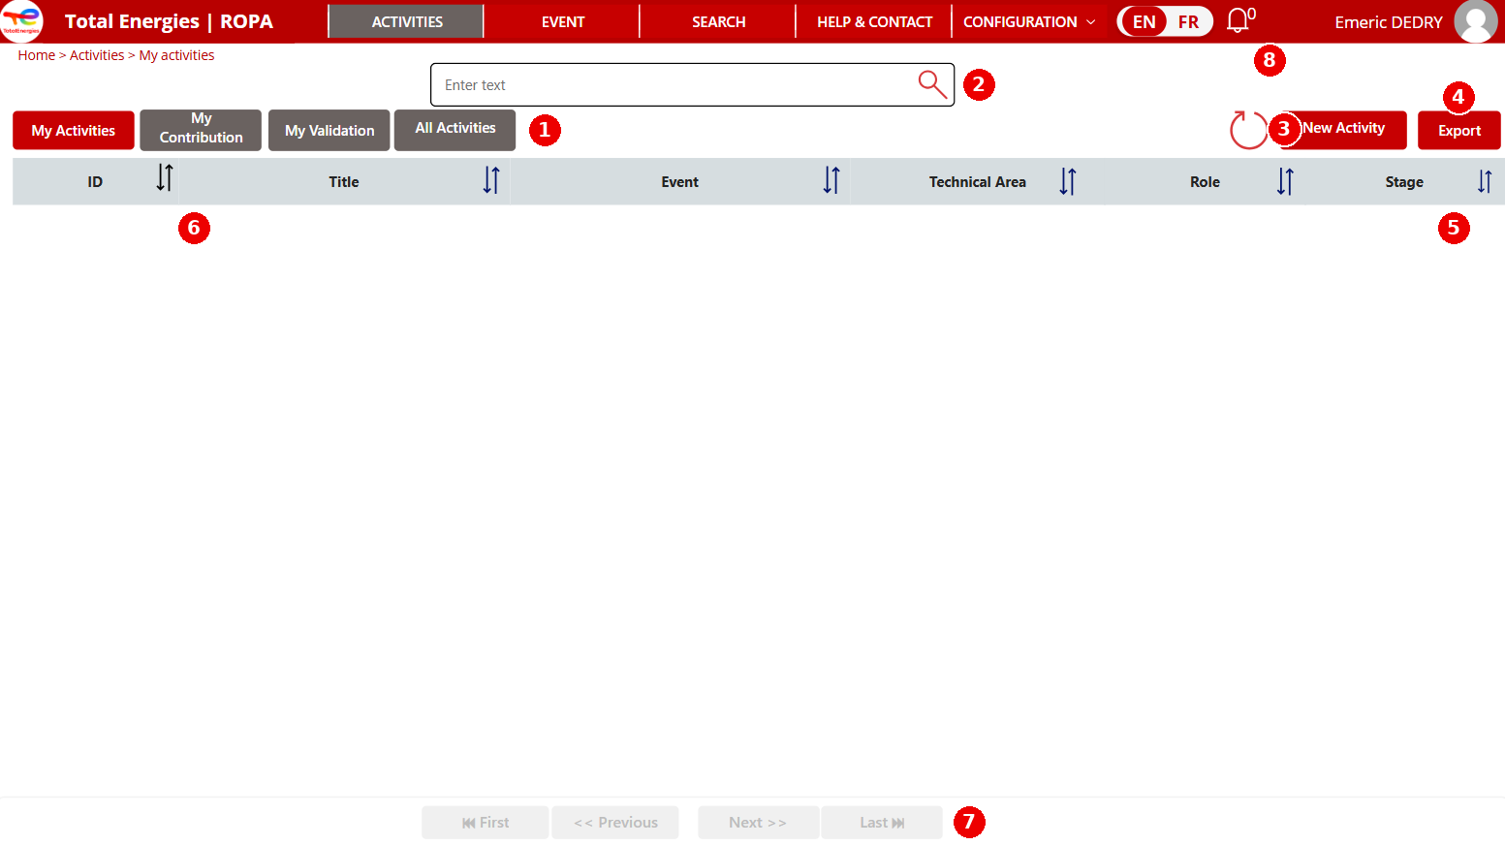Click the Emeric DEDRY user name

pyautogui.click(x=1389, y=22)
